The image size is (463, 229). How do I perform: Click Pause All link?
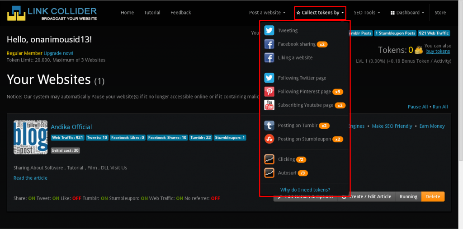pos(418,107)
